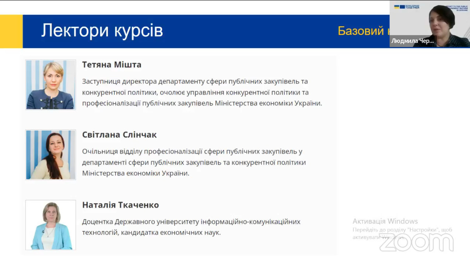470x256 pixels.
Task: Click the line starting 'Заступниця директора департаменту'
Action: coord(195,81)
